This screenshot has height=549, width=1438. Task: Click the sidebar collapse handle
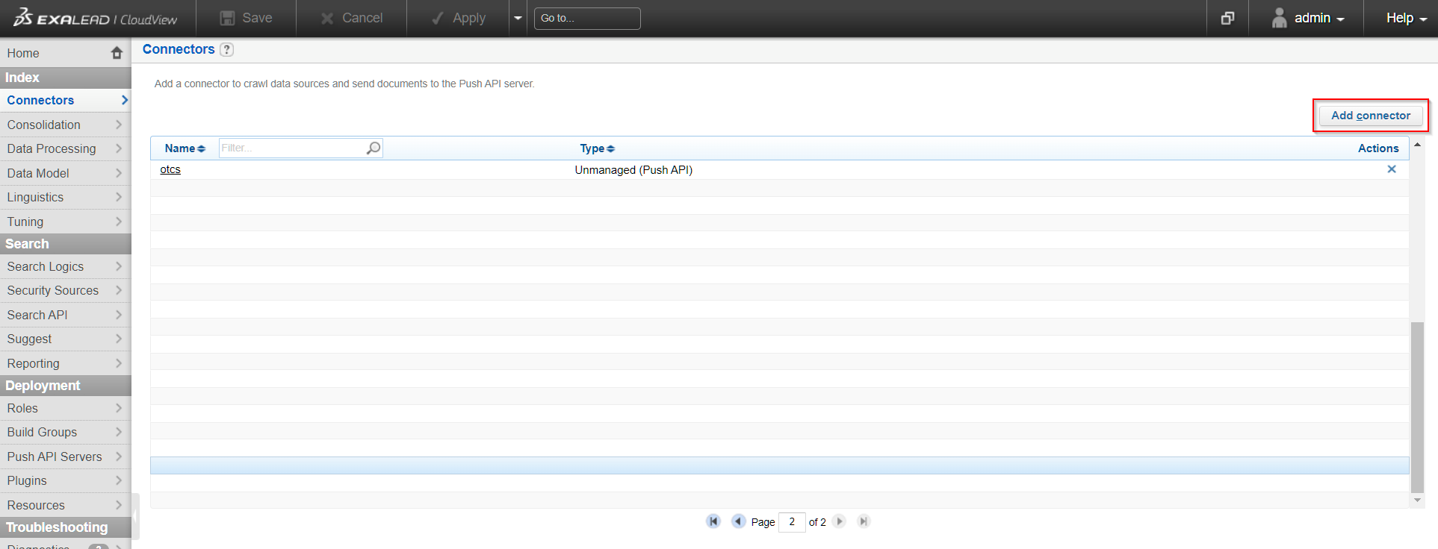pyautogui.click(x=135, y=515)
